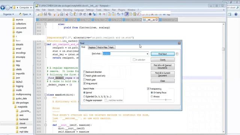Switch to the Find in Files tab

pyautogui.click(x=102, y=48)
